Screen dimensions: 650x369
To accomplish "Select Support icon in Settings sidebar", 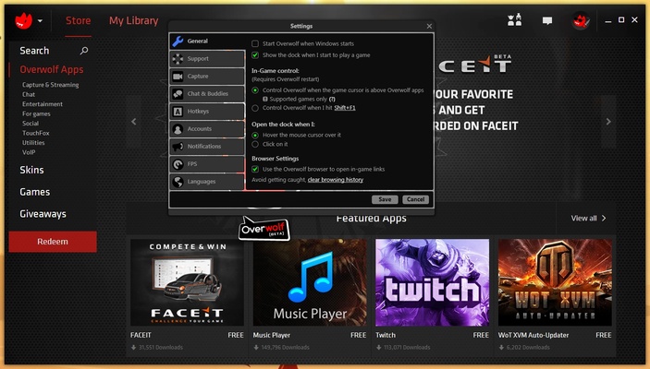I will pos(178,59).
